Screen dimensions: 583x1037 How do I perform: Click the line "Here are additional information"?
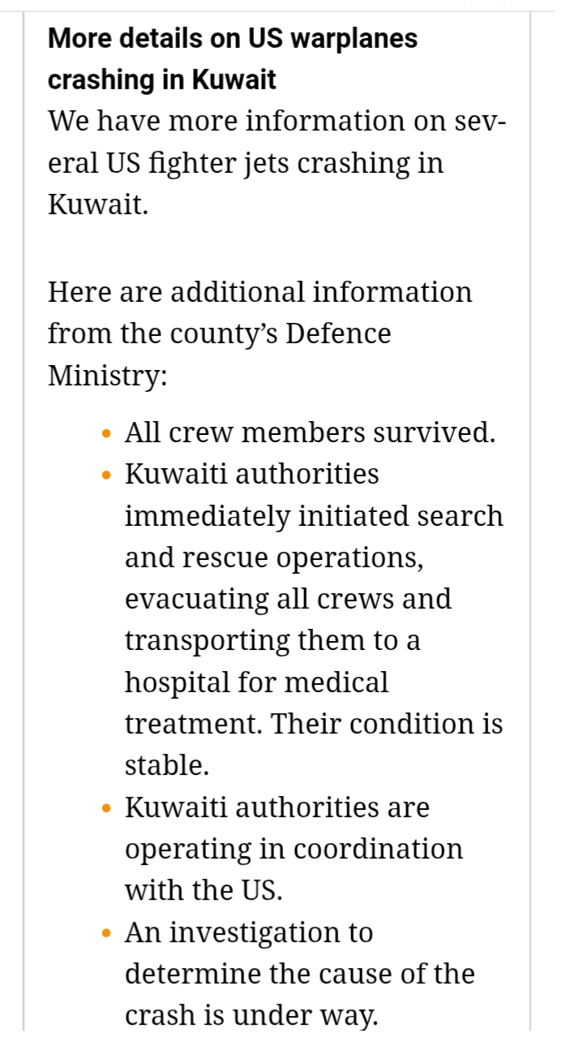tap(259, 292)
